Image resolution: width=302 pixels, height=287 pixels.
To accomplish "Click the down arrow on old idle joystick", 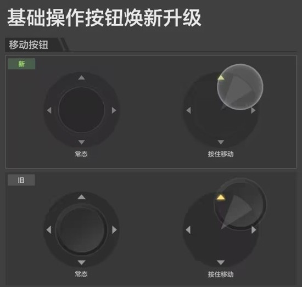I will (x=81, y=262).
